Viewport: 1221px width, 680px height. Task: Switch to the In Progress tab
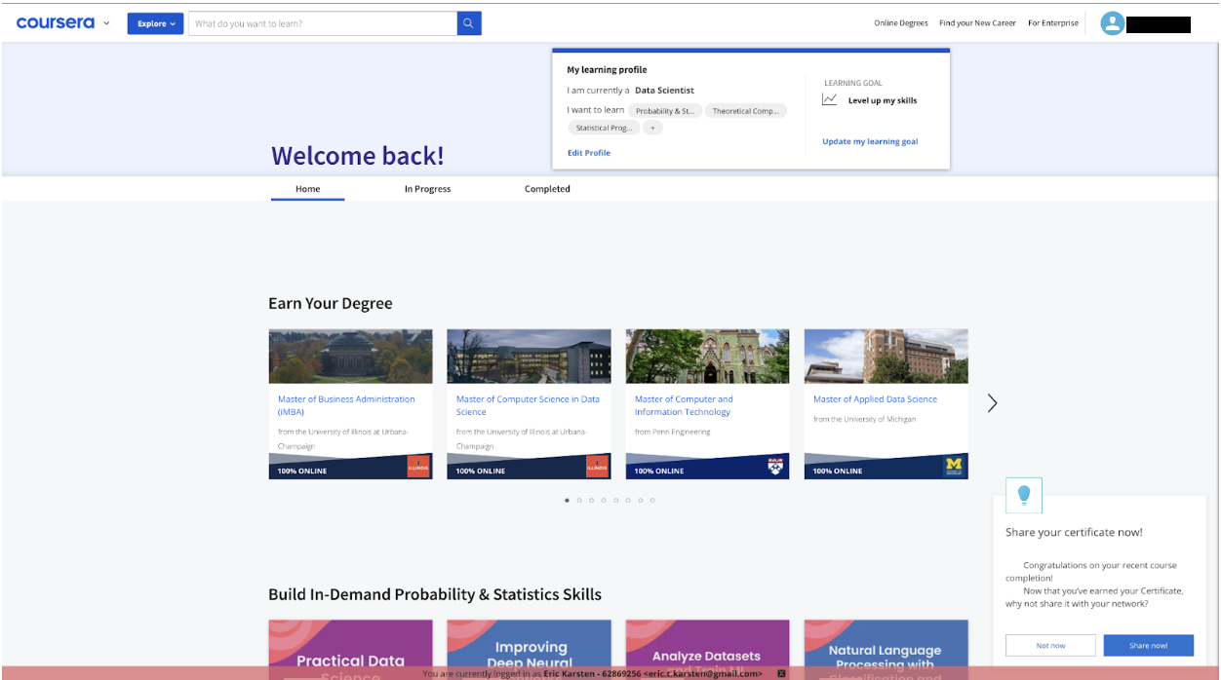tap(427, 189)
